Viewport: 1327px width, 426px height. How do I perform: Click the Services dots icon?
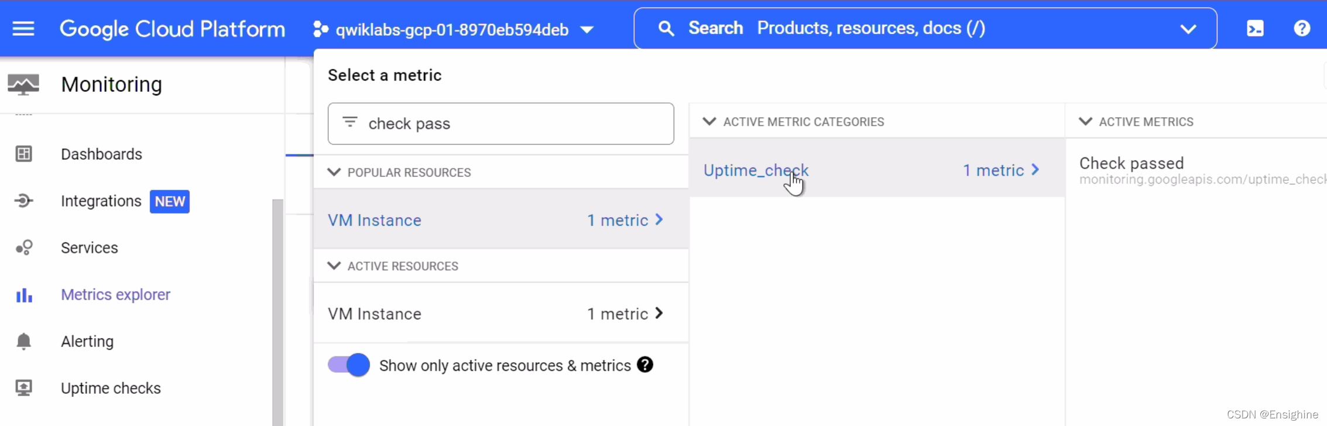click(x=24, y=248)
